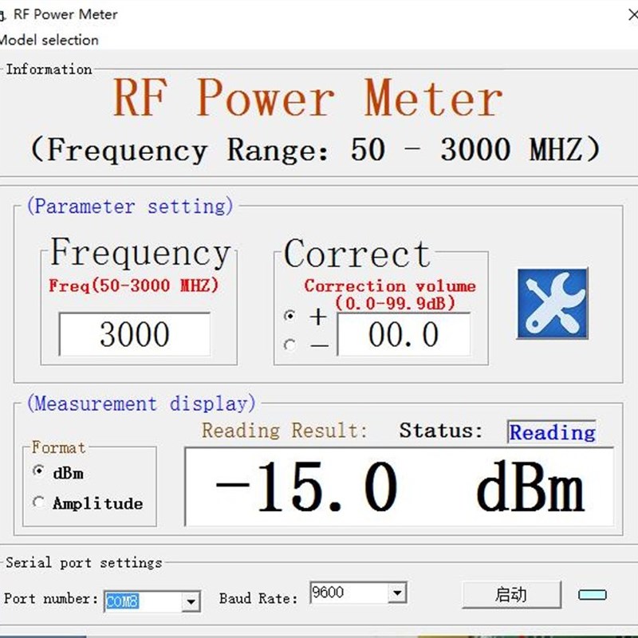Open the Port number dropdown
Screen dimensions: 638x638
[x=191, y=601]
